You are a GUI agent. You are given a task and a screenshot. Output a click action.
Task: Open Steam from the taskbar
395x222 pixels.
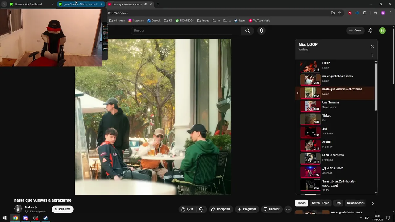(x=45, y=218)
